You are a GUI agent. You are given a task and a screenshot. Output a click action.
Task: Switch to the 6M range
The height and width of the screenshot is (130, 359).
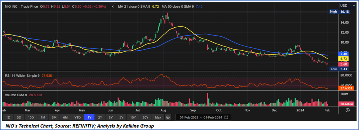(x=66, y=117)
